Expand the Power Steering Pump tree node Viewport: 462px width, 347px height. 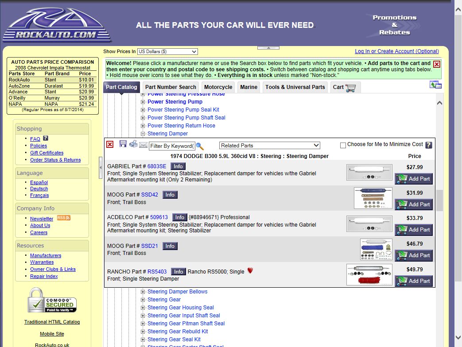click(x=143, y=102)
